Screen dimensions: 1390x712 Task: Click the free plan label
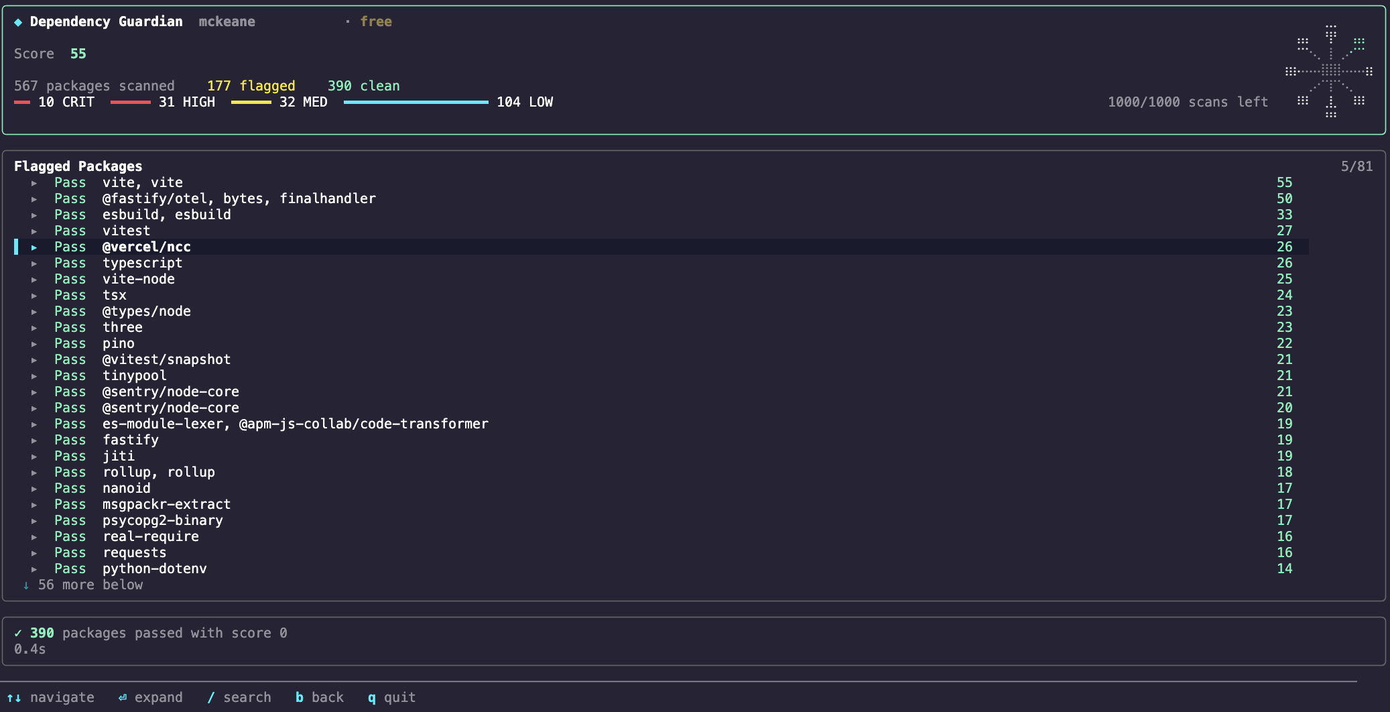(x=376, y=21)
